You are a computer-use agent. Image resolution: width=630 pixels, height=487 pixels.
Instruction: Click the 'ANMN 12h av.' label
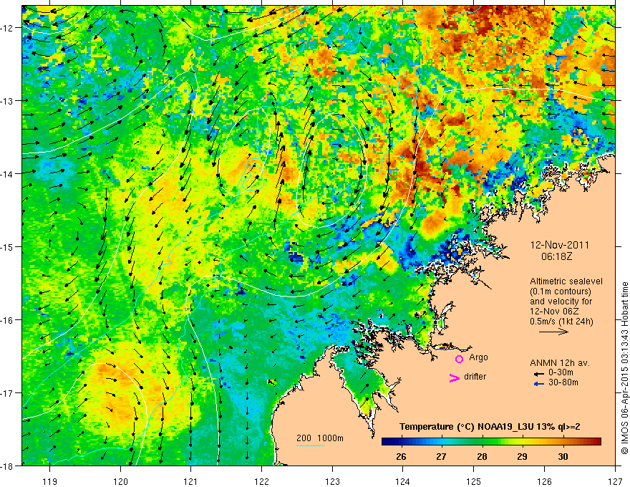[560, 363]
